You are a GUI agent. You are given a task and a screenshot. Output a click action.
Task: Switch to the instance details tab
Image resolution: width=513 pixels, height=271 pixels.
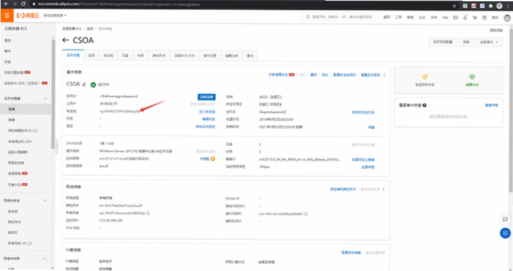pyautogui.click(x=73, y=55)
